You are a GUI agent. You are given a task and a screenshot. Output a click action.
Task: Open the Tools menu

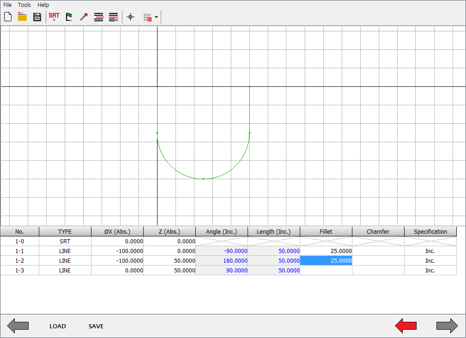(x=24, y=5)
